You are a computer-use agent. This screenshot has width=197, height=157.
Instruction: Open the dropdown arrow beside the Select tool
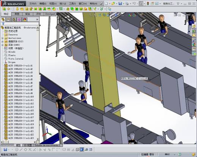point(144,4)
